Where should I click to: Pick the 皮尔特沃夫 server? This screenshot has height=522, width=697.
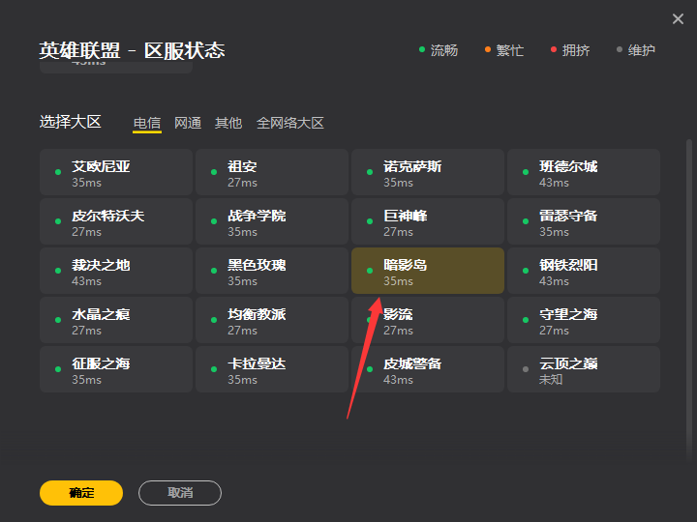pyautogui.click(x=116, y=221)
